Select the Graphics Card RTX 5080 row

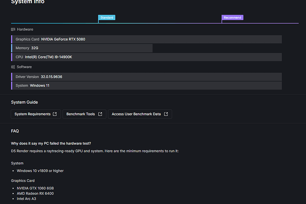click(x=146, y=39)
